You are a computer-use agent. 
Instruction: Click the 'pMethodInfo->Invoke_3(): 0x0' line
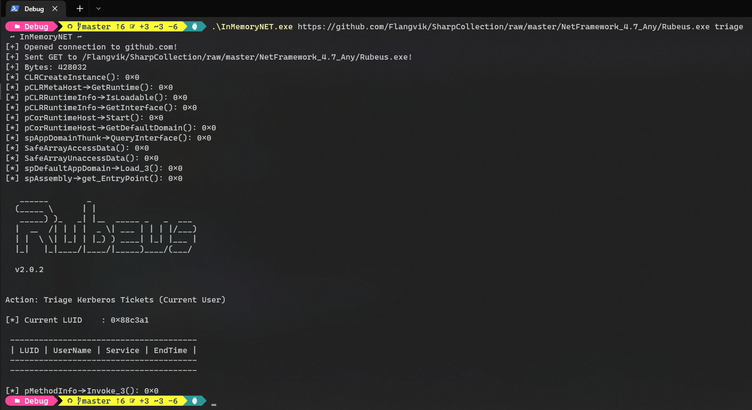pyautogui.click(x=82, y=391)
